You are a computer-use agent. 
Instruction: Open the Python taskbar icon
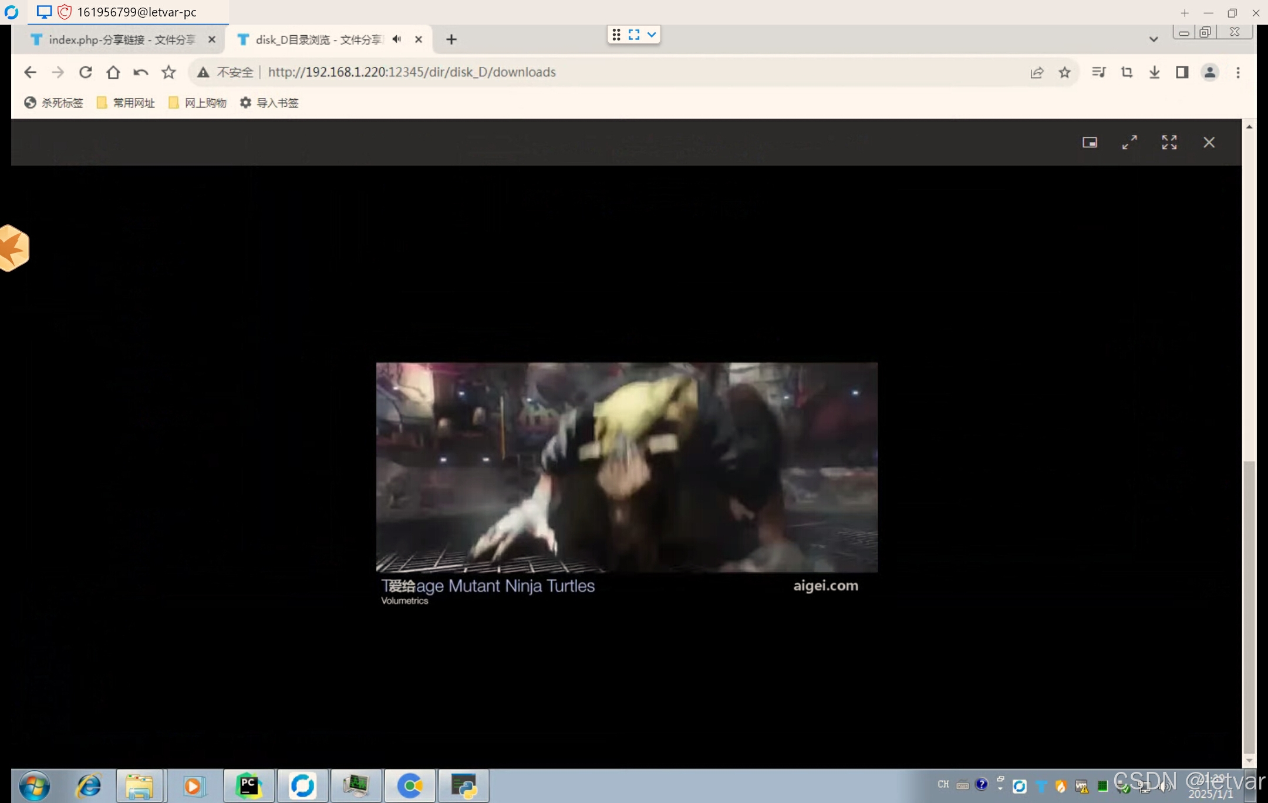tap(464, 785)
